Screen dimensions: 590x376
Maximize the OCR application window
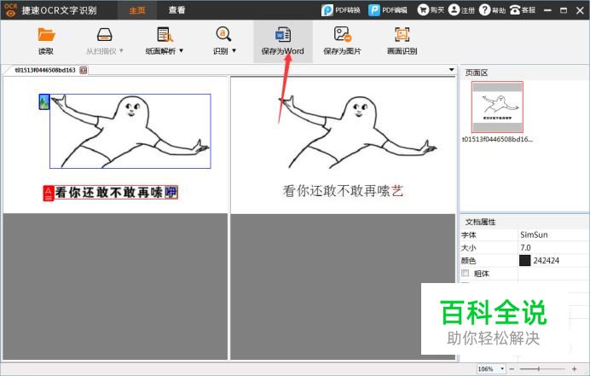(564, 10)
